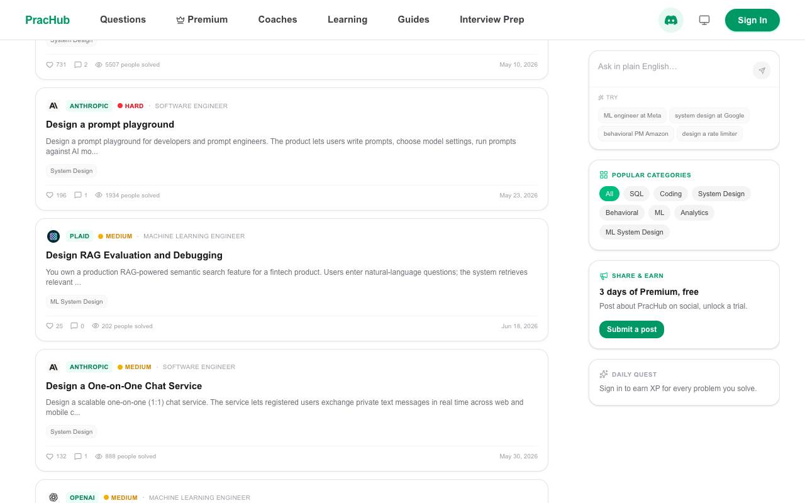Try the 'ML engineer at Meta' suggestion

tap(632, 116)
